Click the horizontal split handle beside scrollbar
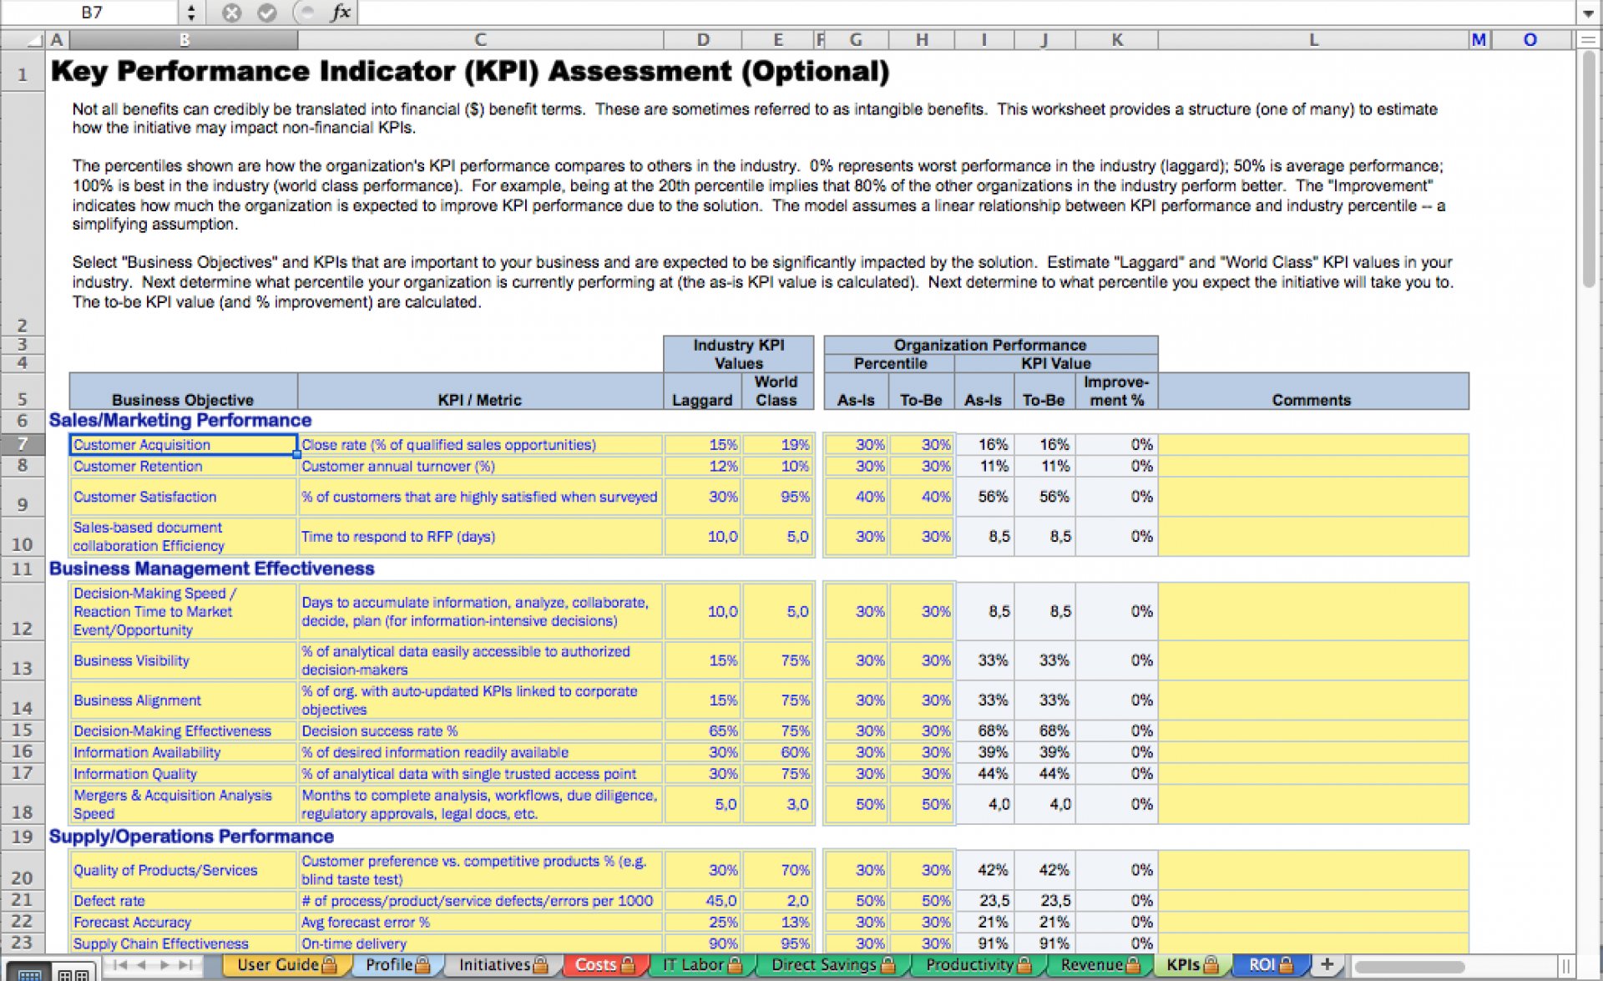1603x981 pixels. coord(1566,966)
